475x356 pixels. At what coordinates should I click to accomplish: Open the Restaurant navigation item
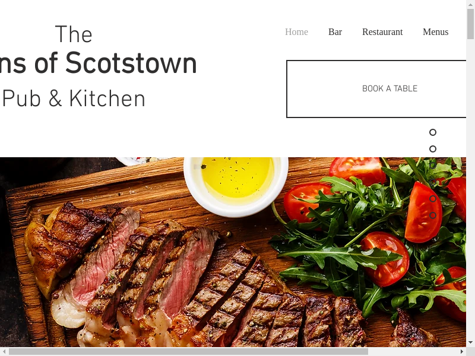coord(382,32)
